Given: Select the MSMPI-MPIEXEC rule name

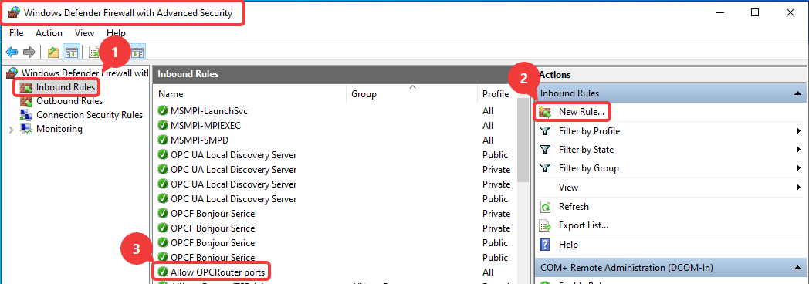Looking at the screenshot, I should tap(205, 125).
